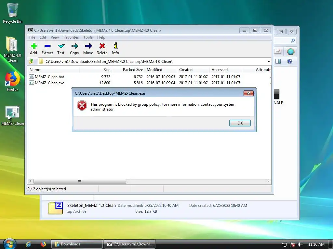Click the 11:16 AM taskbar clock
Viewport: 333px width, 249px height.
[x=316, y=244]
